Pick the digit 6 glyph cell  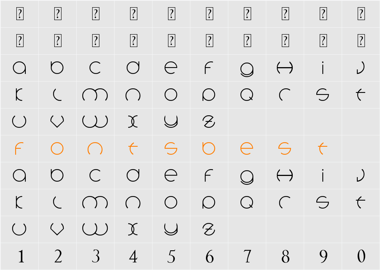pos(209,257)
